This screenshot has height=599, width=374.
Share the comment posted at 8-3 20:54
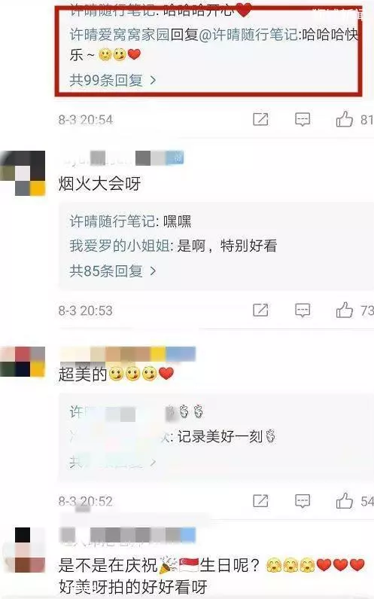tap(260, 120)
